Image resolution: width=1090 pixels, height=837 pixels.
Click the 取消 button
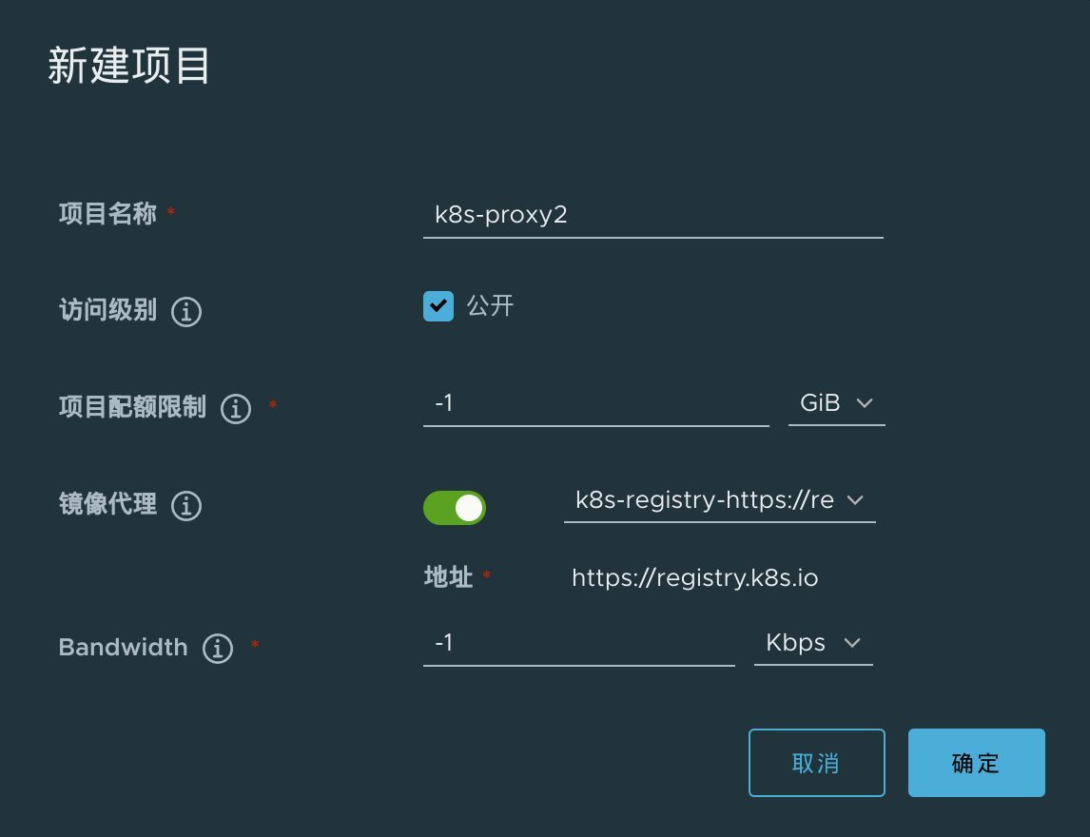click(x=816, y=763)
